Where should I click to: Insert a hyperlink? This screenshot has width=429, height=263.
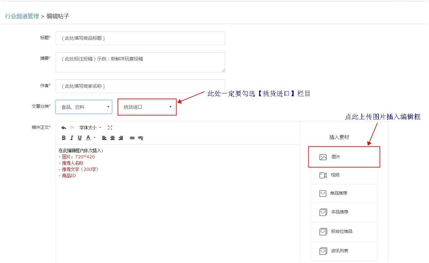[132, 138]
